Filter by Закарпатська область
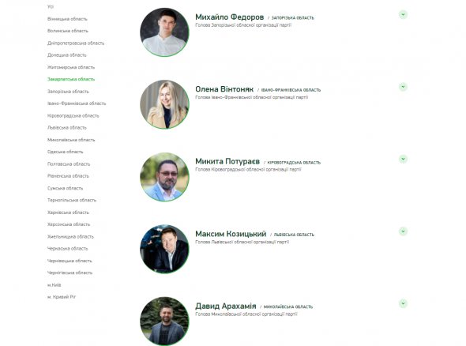Viewport: 466px width, 346px height. click(x=71, y=79)
